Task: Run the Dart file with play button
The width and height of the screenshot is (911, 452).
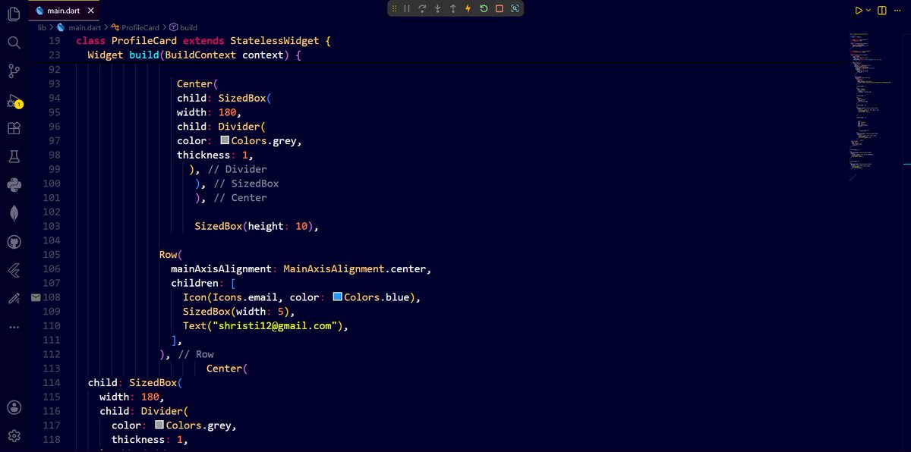Action: pos(859,11)
